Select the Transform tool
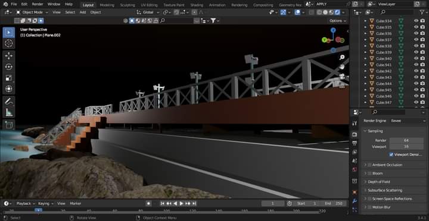429x221 pixels. 9,89
